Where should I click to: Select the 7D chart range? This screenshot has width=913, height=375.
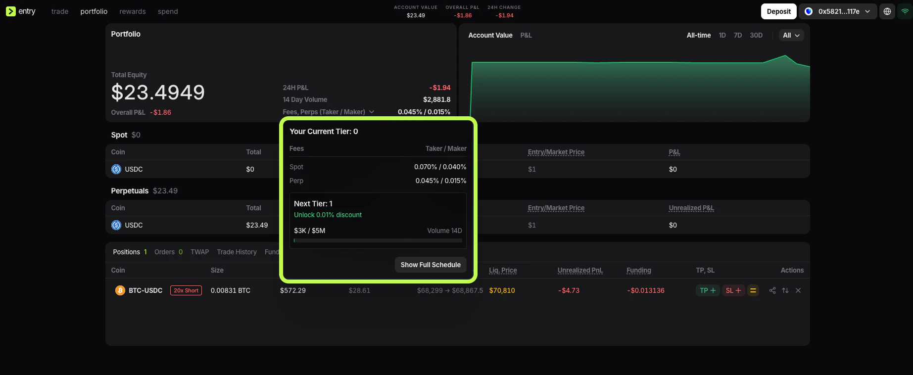738,35
